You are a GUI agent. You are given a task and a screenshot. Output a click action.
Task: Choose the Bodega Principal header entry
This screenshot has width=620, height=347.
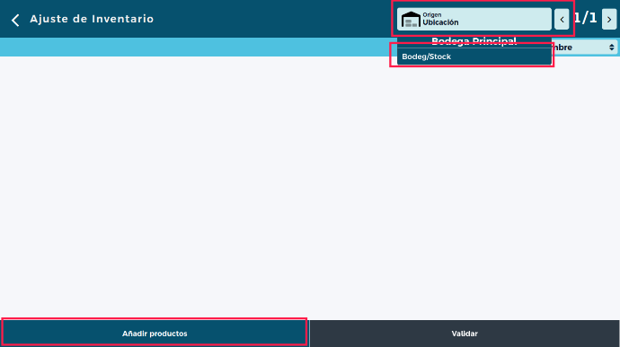point(474,41)
